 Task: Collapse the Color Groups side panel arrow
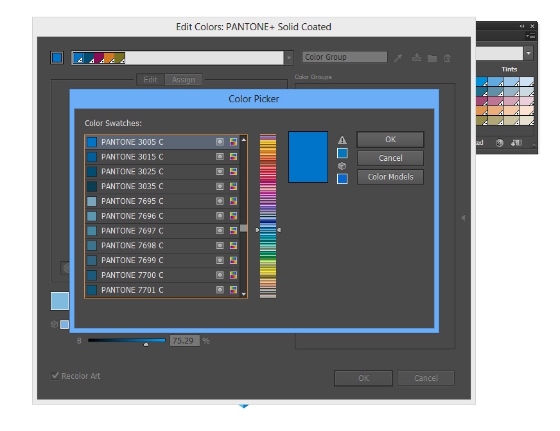pos(463,218)
